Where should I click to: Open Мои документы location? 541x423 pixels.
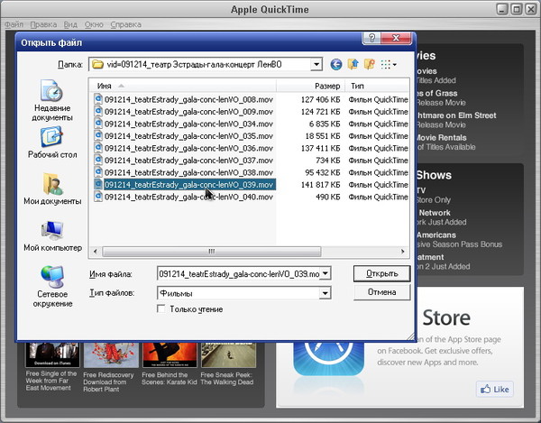click(x=52, y=189)
